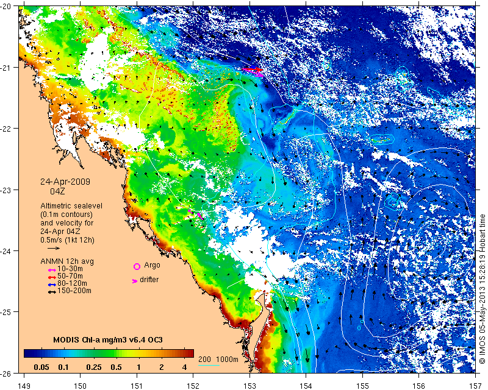This screenshot has height=390, width=488.
Task: Click the longitude axis label 149
Action: 24,386
